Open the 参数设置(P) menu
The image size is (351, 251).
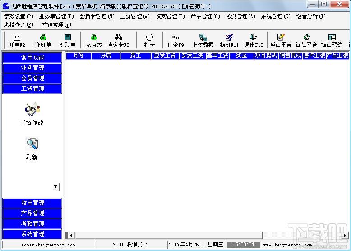point(18,16)
